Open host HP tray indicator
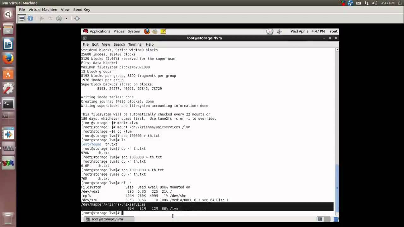Image resolution: width=404 pixels, height=227 pixels. pyautogui.click(x=350, y=3)
